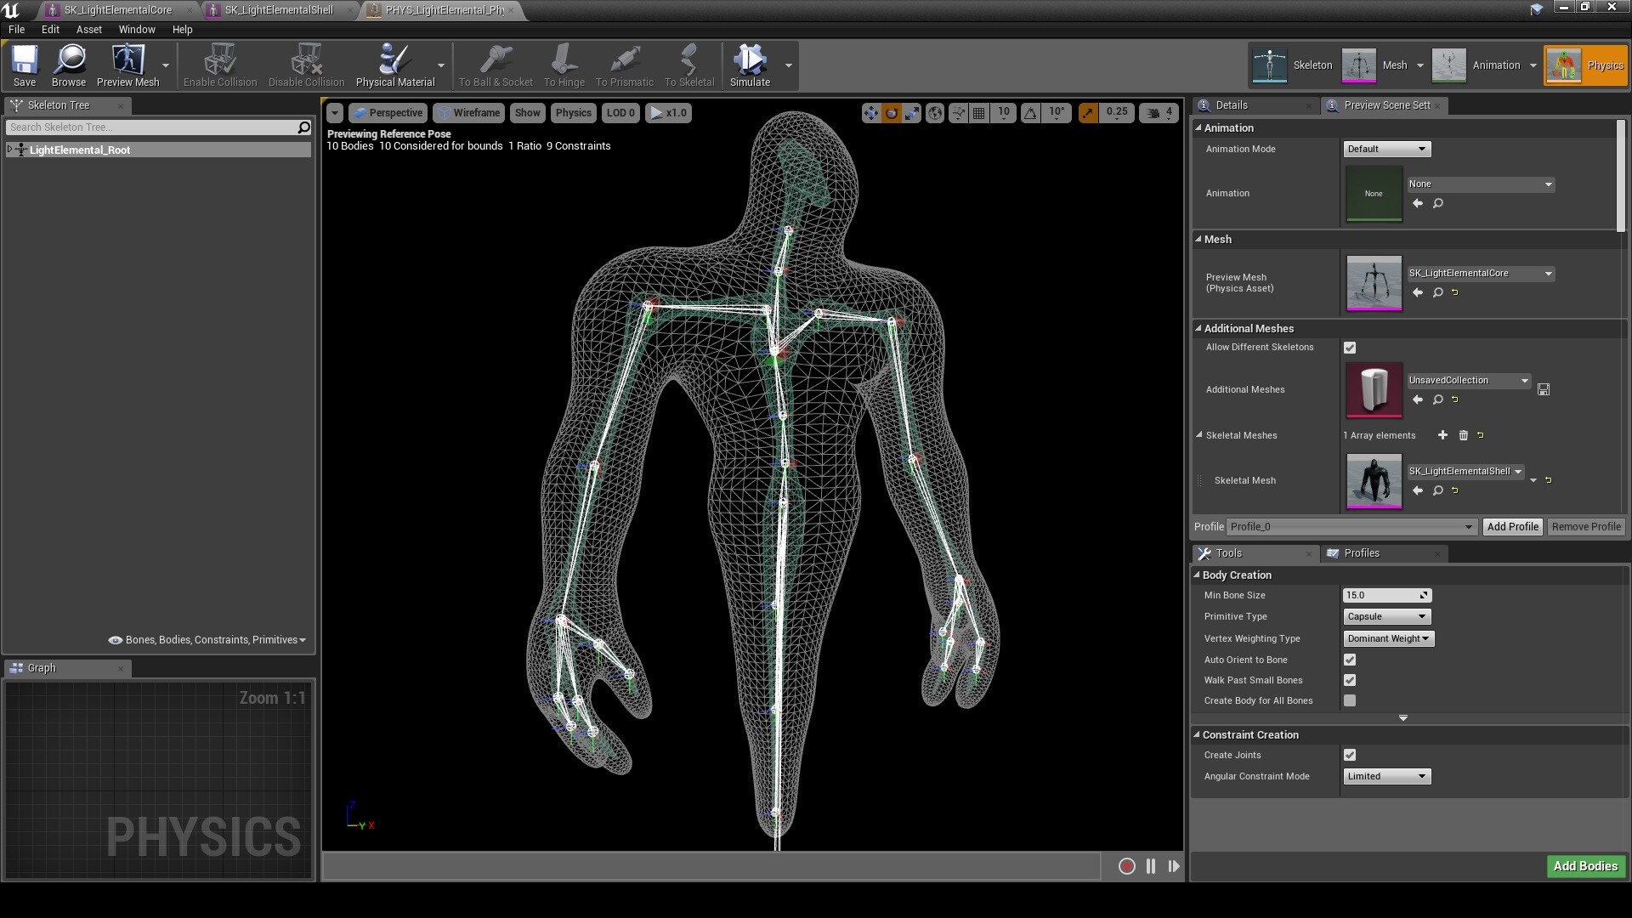
Task: Click Browse to find asset
Action: (x=69, y=65)
